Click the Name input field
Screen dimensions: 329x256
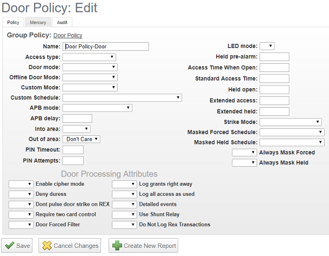(x=105, y=47)
